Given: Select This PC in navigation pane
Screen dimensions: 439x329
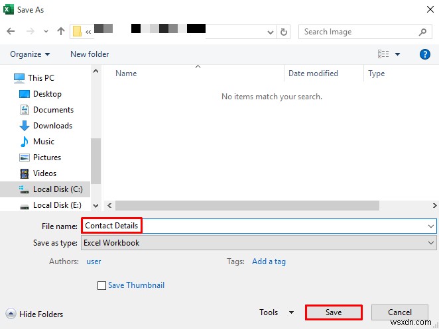Looking at the screenshot, I should 41,77.
